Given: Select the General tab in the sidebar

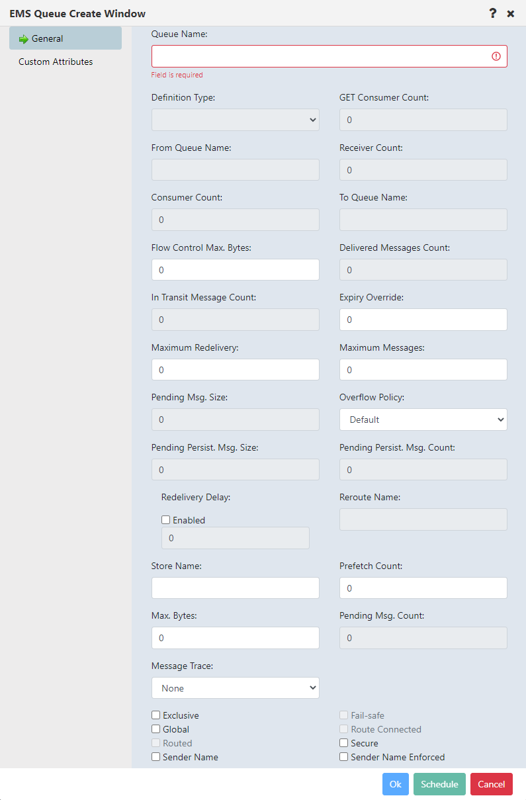Looking at the screenshot, I should pyautogui.click(x=47, y=38).
